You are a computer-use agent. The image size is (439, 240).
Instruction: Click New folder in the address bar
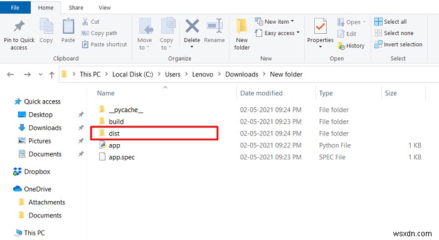point(286,75)
